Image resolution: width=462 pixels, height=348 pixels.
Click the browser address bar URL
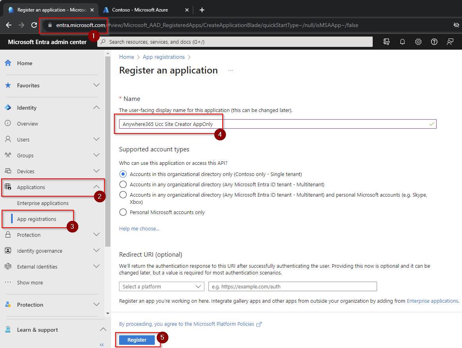(207, 25)
